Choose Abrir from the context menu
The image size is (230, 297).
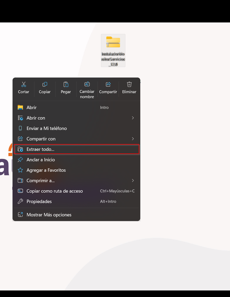point(76,108)
